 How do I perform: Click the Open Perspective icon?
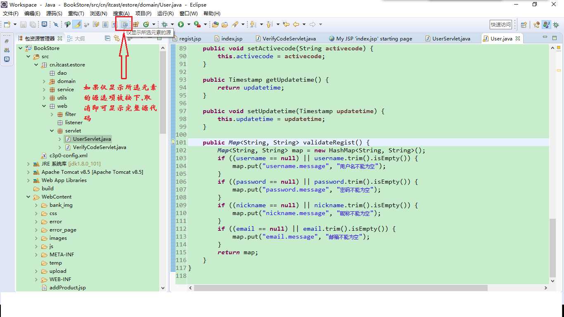524,25
